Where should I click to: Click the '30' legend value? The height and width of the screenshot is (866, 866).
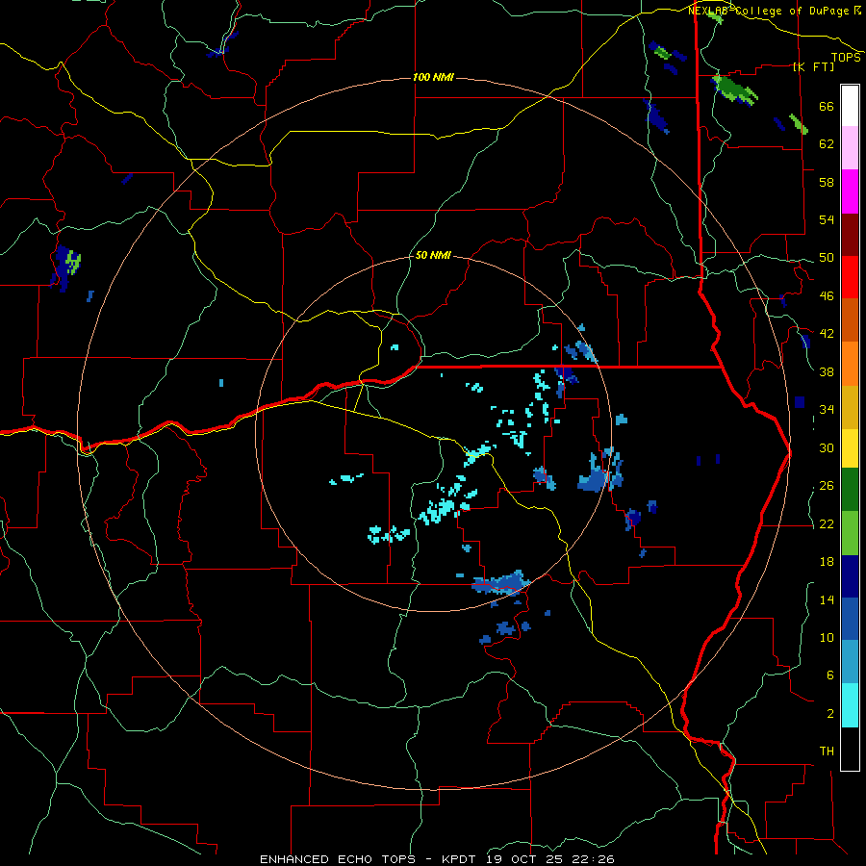[827, 447]
